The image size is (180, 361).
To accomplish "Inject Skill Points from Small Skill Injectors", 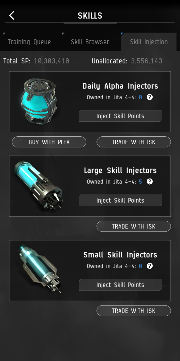I will (x=120, y=285).
